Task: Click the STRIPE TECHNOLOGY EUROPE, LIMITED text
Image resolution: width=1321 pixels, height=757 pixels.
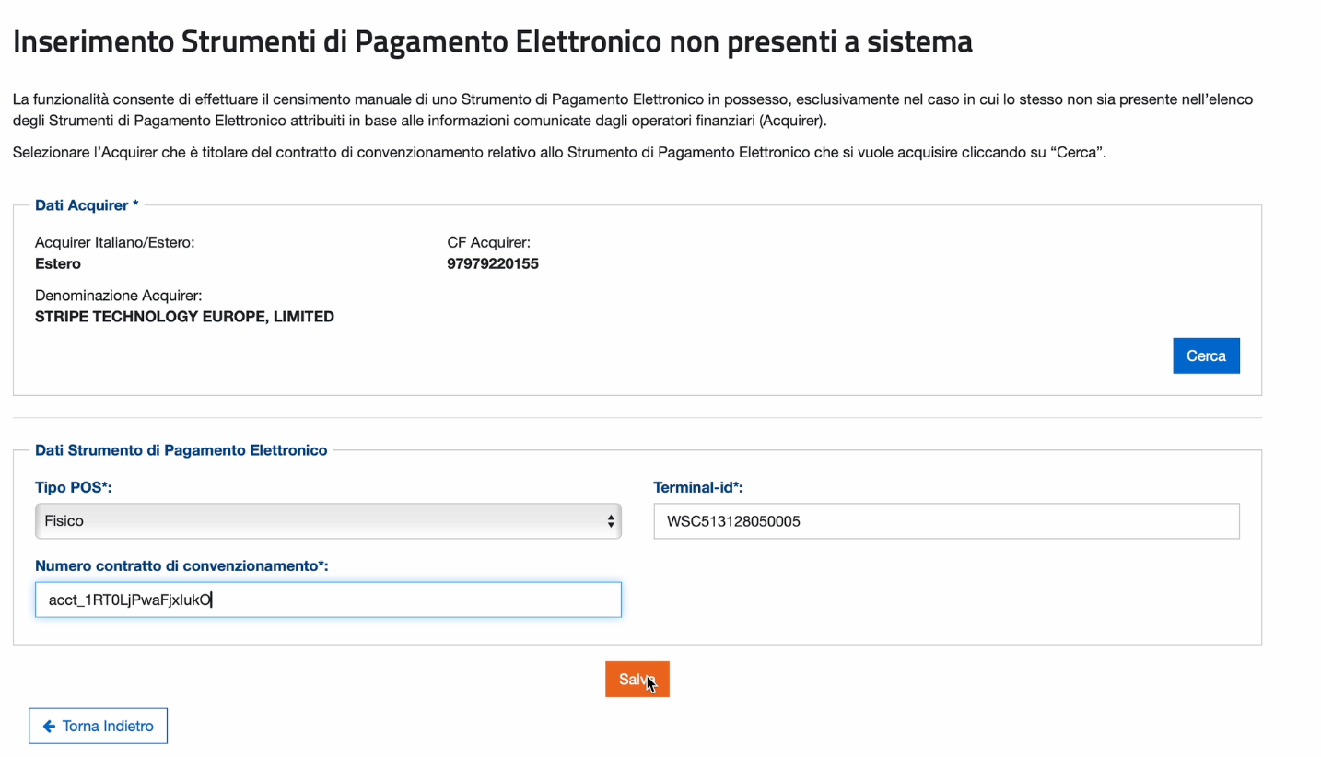Action: (x=184, y=316)
